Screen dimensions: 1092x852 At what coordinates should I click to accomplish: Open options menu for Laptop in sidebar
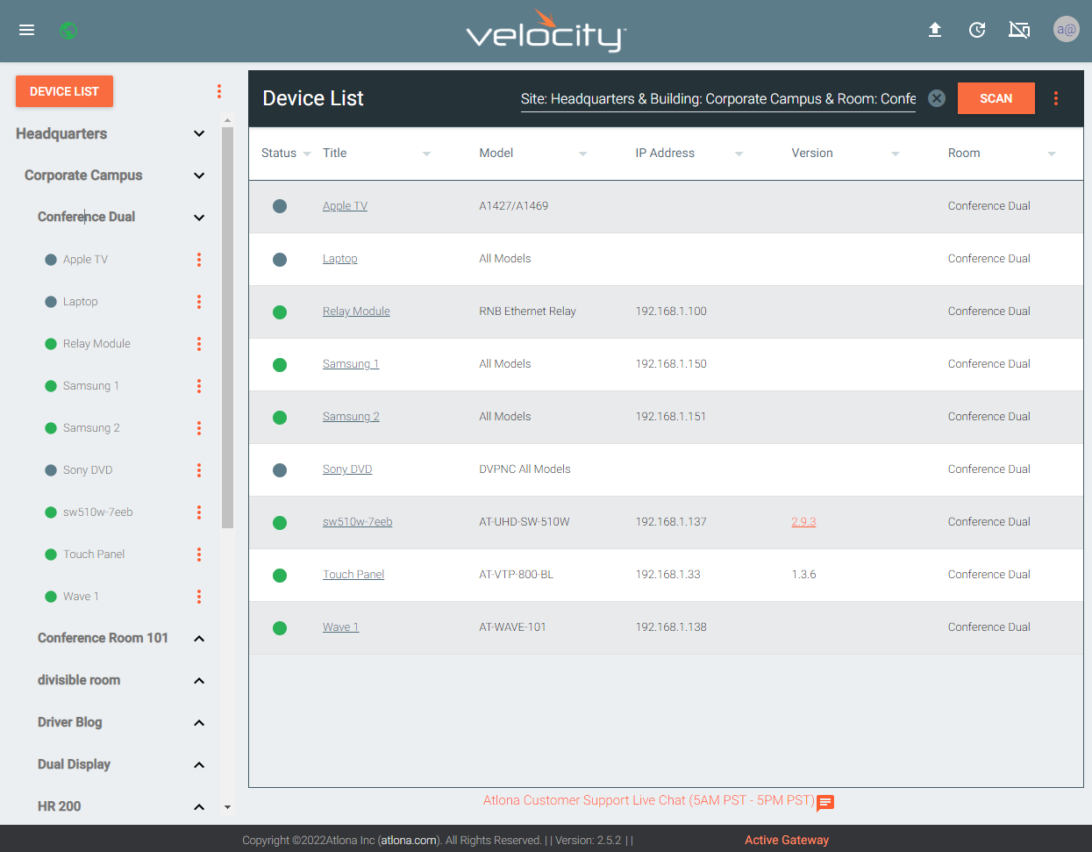[x=199, y=302]
